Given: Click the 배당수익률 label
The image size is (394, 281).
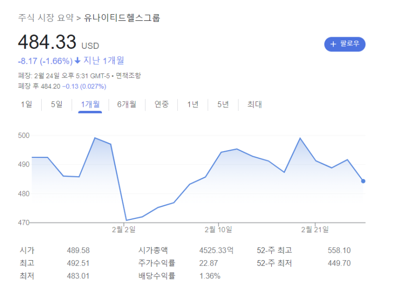Looking at the screenshot, I should (x=156, y=276).
